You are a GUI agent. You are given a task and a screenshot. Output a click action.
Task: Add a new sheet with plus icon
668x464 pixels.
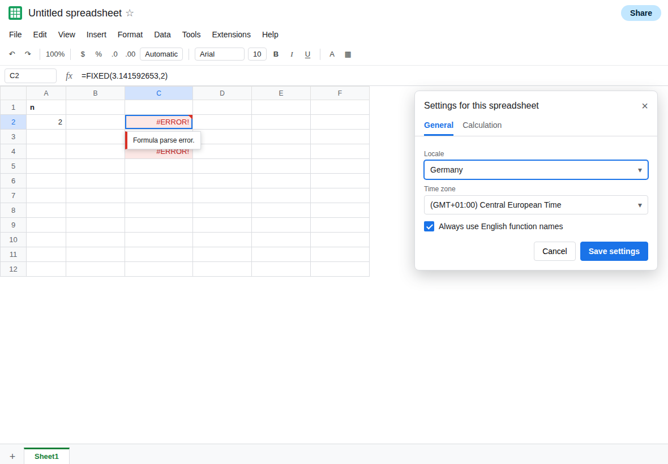(12, 456)
